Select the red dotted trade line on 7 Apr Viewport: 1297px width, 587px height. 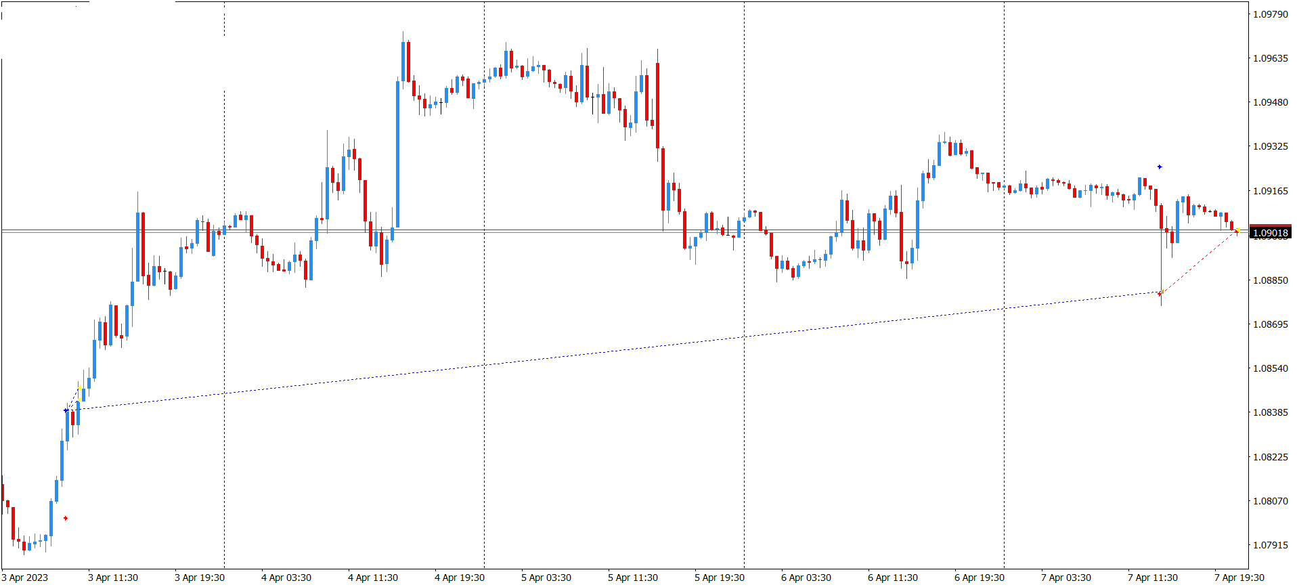pos(1199,263)
